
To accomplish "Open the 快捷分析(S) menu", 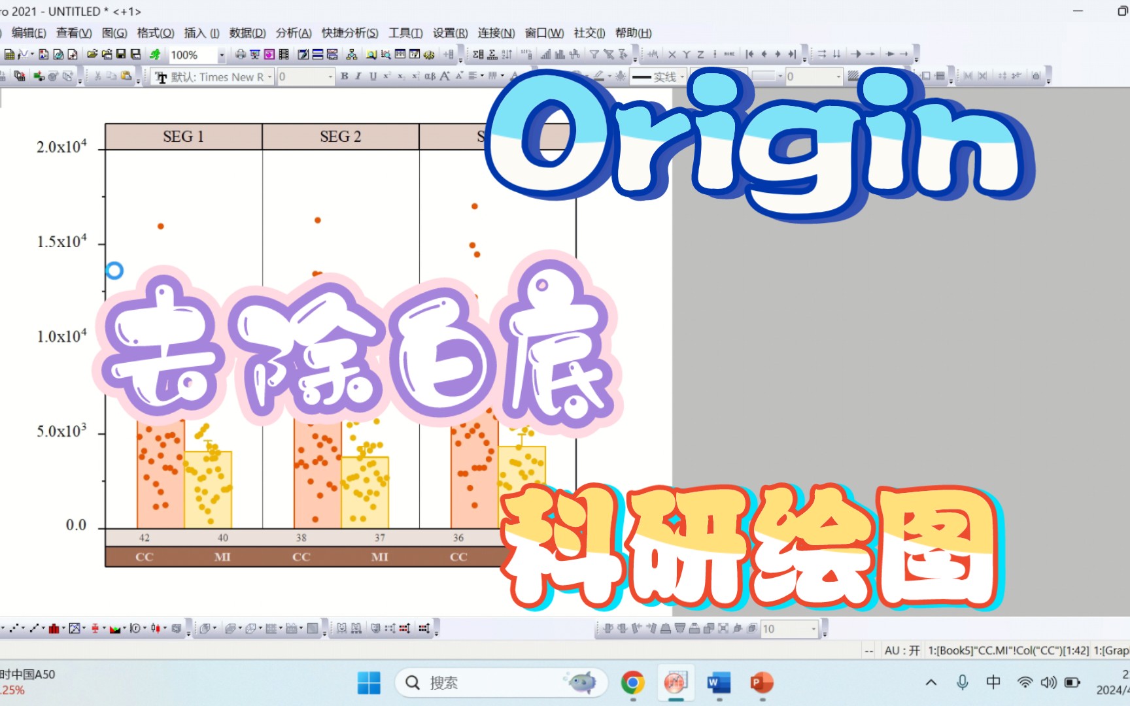I will point(350,33).
